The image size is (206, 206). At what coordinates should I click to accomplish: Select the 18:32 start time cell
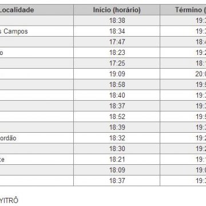117,138
